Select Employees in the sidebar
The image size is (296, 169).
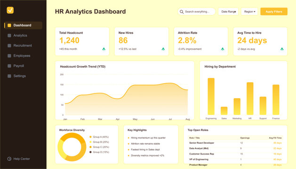(x=23, y=56)
